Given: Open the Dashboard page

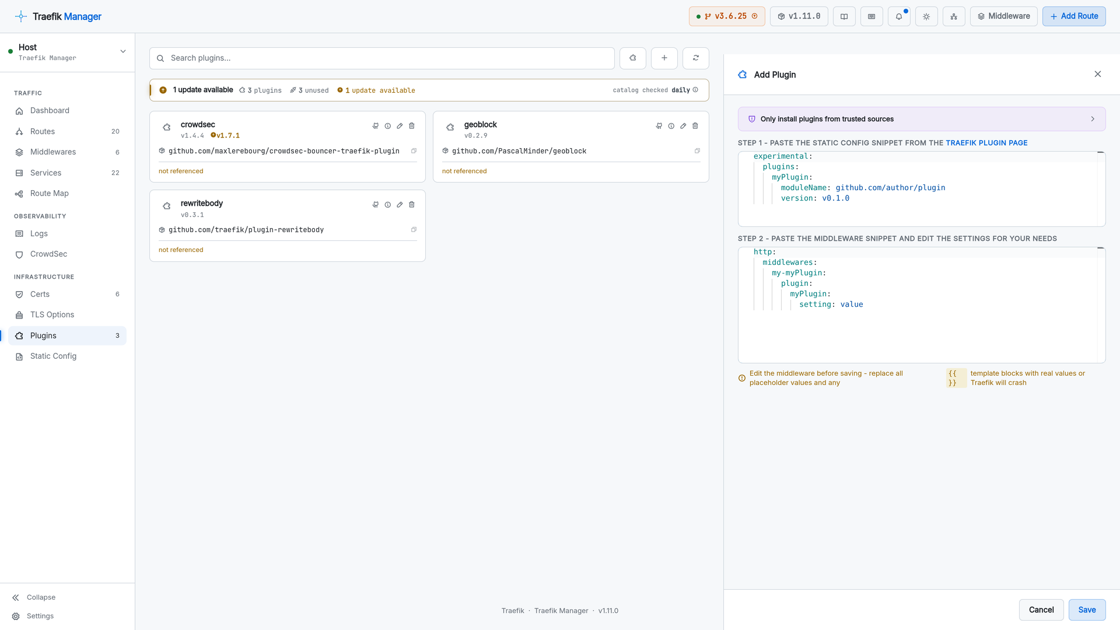Looking at the screenshot, I should pyautogui.click(x=67, y=111).
